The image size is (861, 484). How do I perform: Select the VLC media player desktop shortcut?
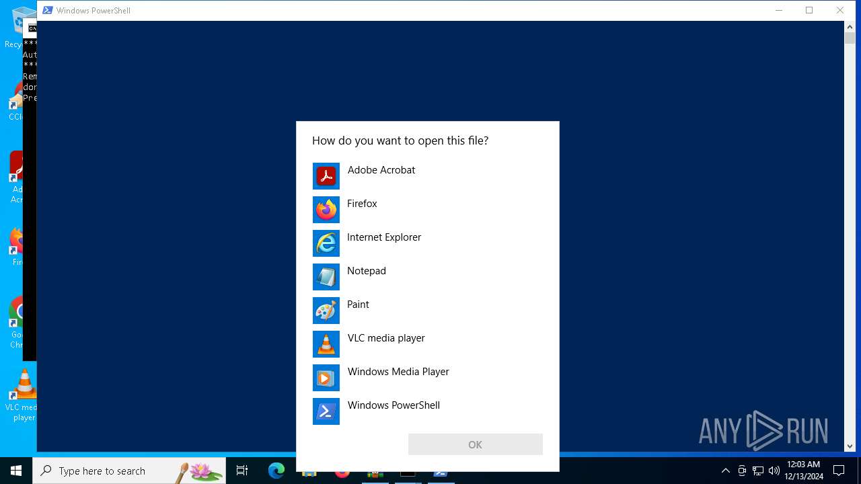coord(24,395)
